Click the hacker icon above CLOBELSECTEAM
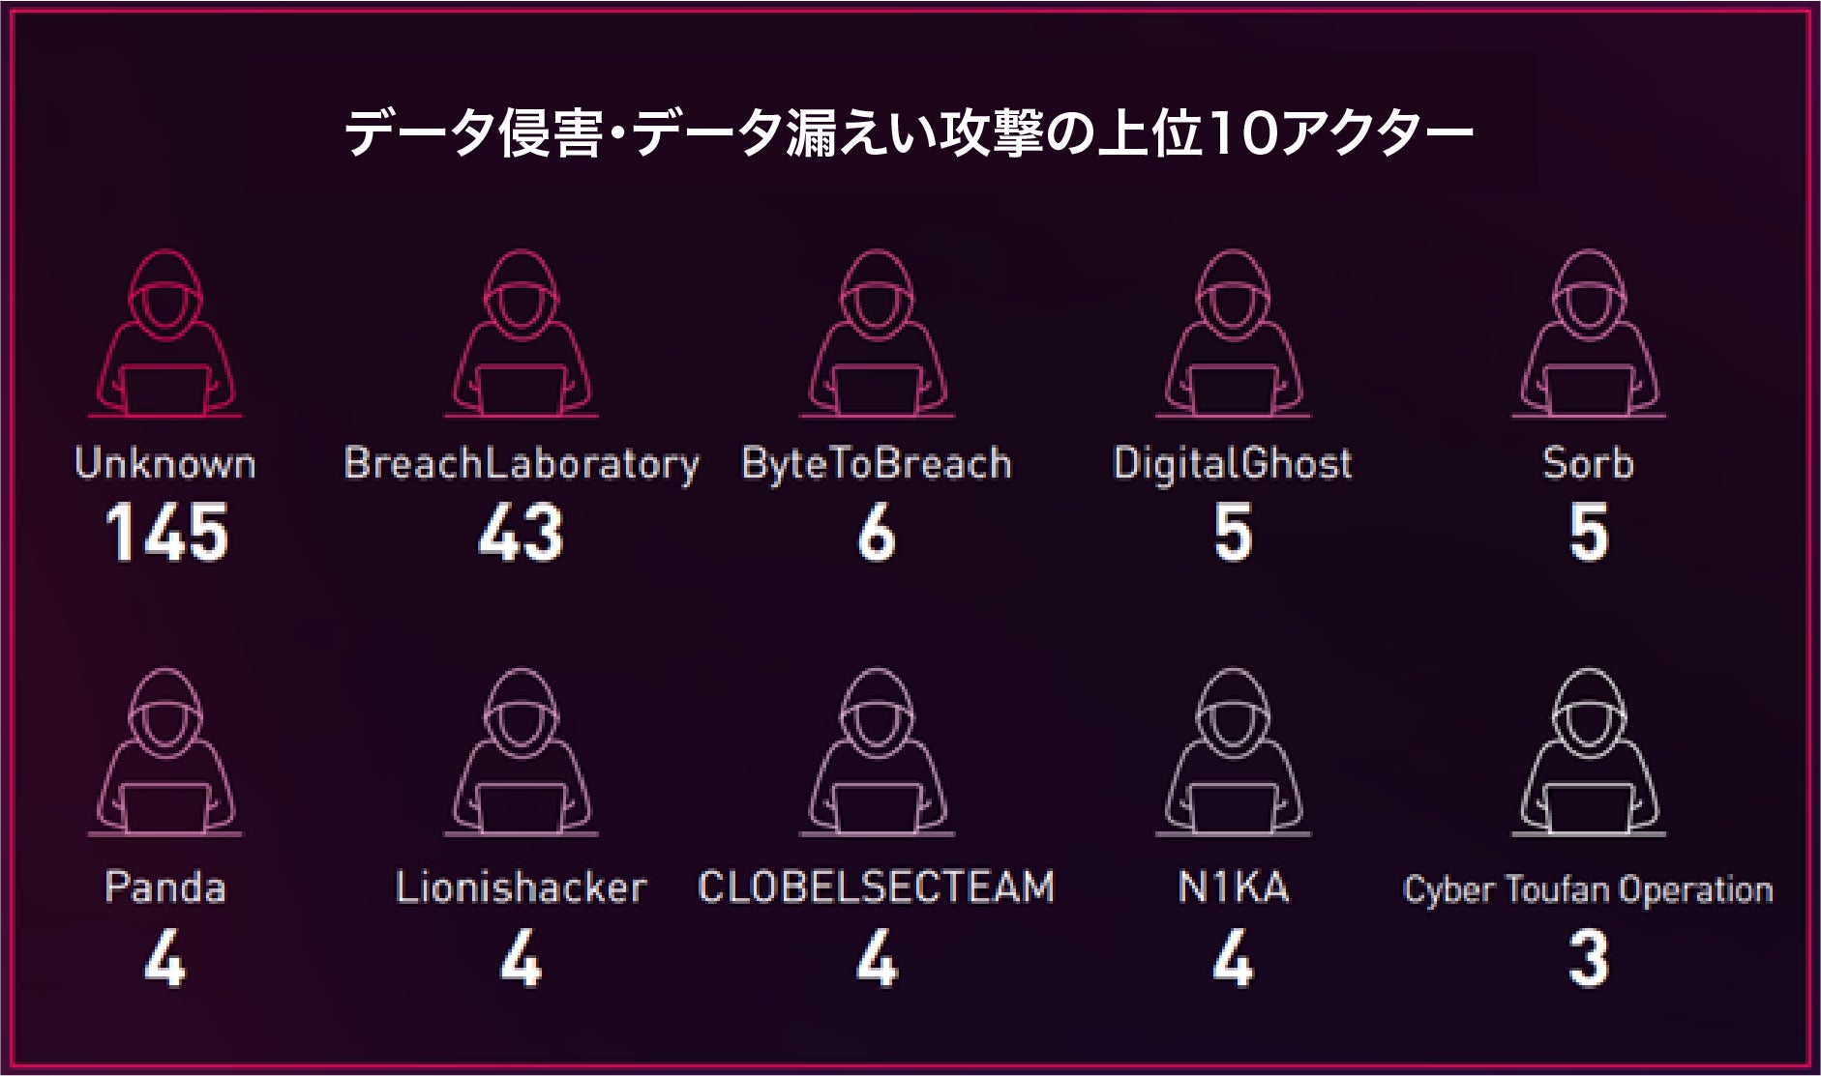1821x1076 pixels. 877,752
